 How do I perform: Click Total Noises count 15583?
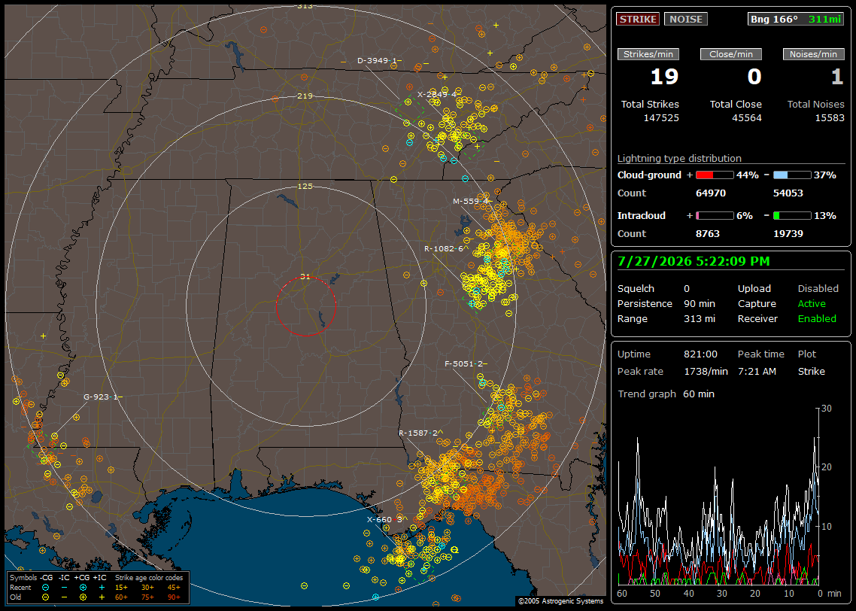click(x=830, y=118)
